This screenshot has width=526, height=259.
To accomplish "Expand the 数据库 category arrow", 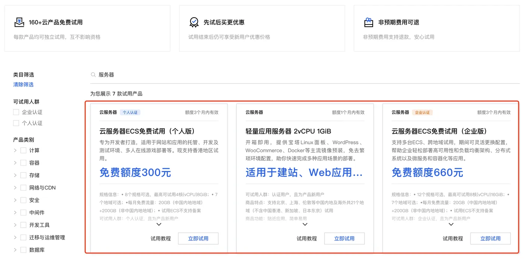I will (15, 250).
